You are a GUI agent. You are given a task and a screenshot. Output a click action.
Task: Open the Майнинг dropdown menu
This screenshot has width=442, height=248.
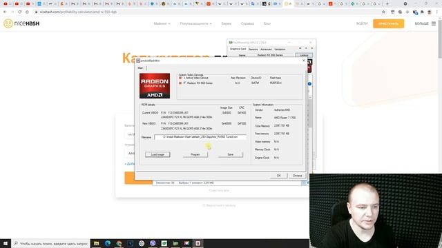pyautogui.click(x=162, y=23)
